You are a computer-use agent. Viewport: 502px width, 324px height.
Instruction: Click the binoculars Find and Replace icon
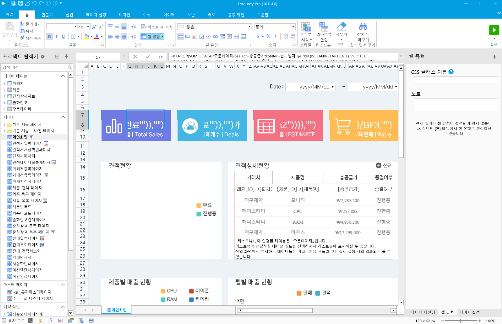click(x=363, y=27)
